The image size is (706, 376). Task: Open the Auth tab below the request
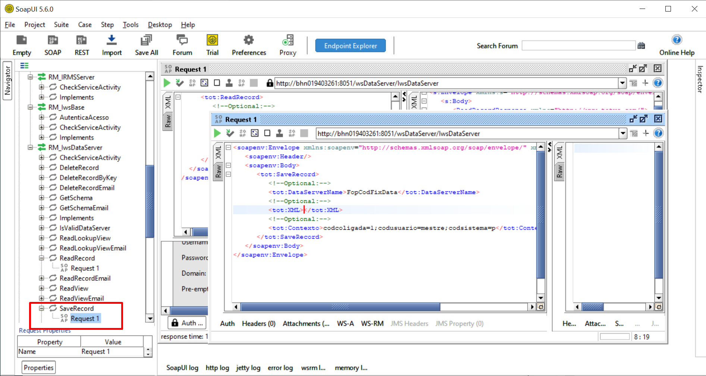point(227,324)
